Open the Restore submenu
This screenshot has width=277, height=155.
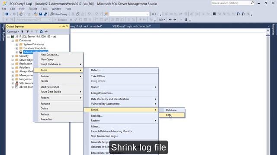(x=121, y=121)
